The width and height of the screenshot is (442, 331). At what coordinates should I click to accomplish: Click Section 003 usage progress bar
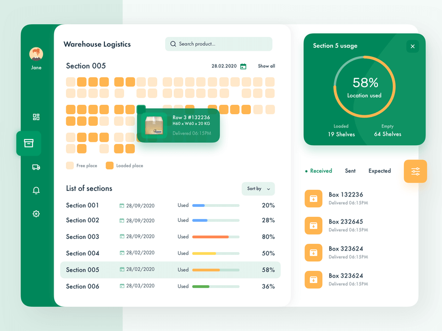(x=219, y=237)
